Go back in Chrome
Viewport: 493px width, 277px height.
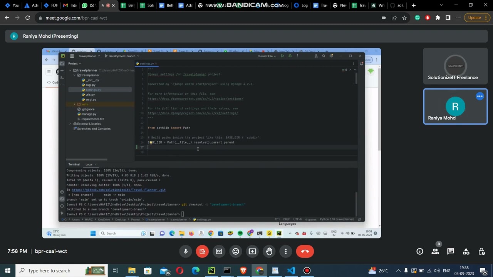click(x=7, y=18)
